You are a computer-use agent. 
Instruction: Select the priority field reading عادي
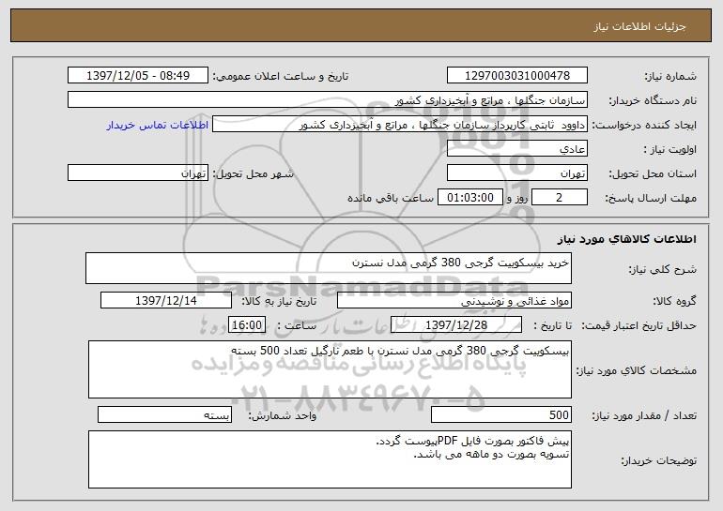(x=516, y=148)
